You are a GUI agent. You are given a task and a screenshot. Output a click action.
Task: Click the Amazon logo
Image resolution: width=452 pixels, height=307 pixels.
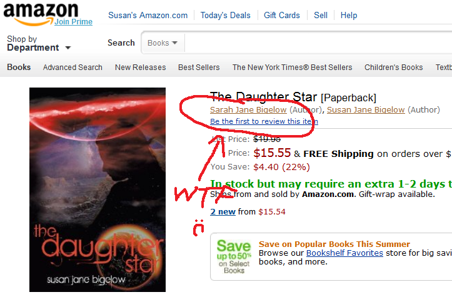(x=41, y=14)
